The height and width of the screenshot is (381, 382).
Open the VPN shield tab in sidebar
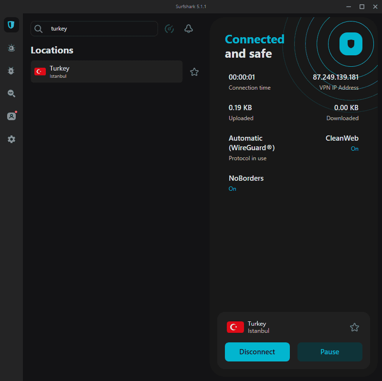point(11,25)
